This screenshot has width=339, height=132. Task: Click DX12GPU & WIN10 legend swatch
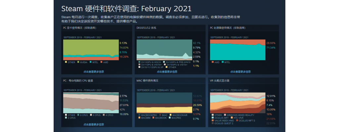coord(139,62)
